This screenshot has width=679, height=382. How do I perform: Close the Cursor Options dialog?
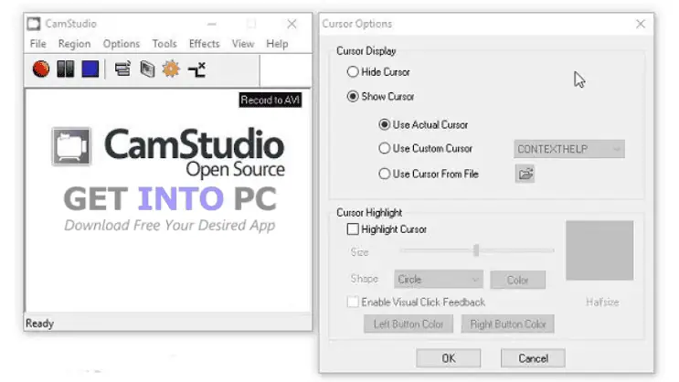click(x=641, y=24)
